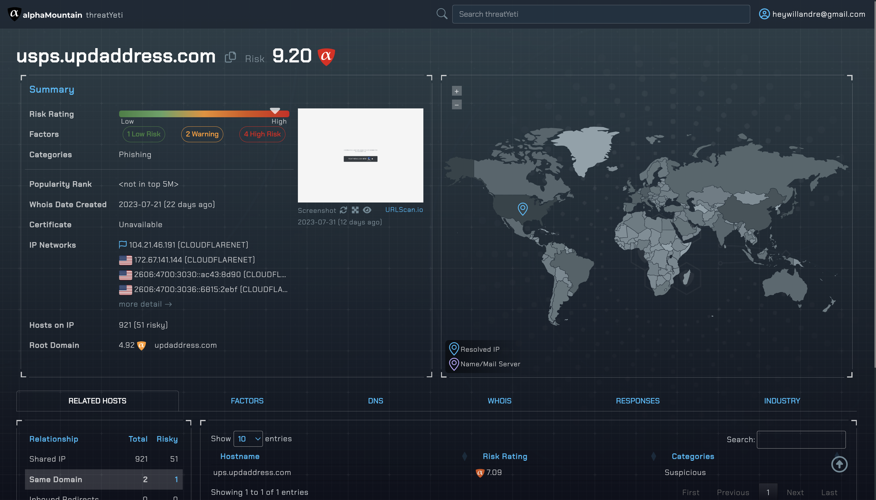Focus the Search threatYeti input field
Image resolution: width=876 pixels, height=500 pixels.
pos(601,14)
